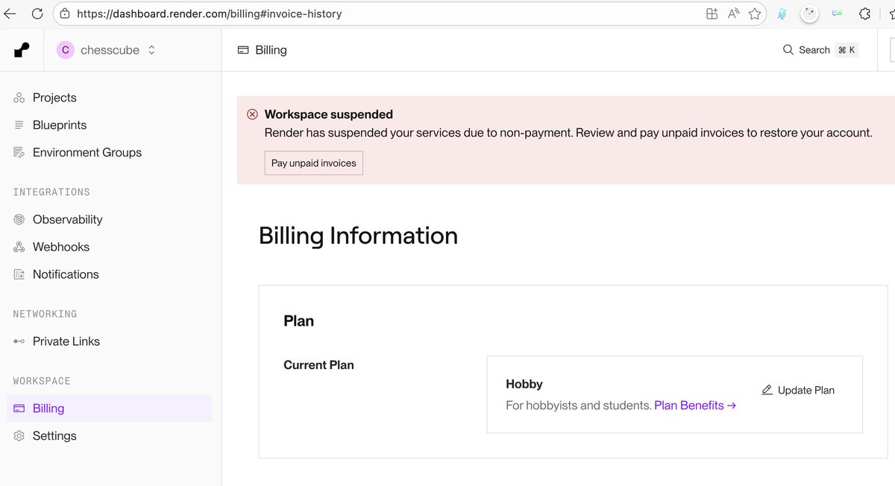895x486 pixels.
Task: Open workspace Settings
Action: 54,436
